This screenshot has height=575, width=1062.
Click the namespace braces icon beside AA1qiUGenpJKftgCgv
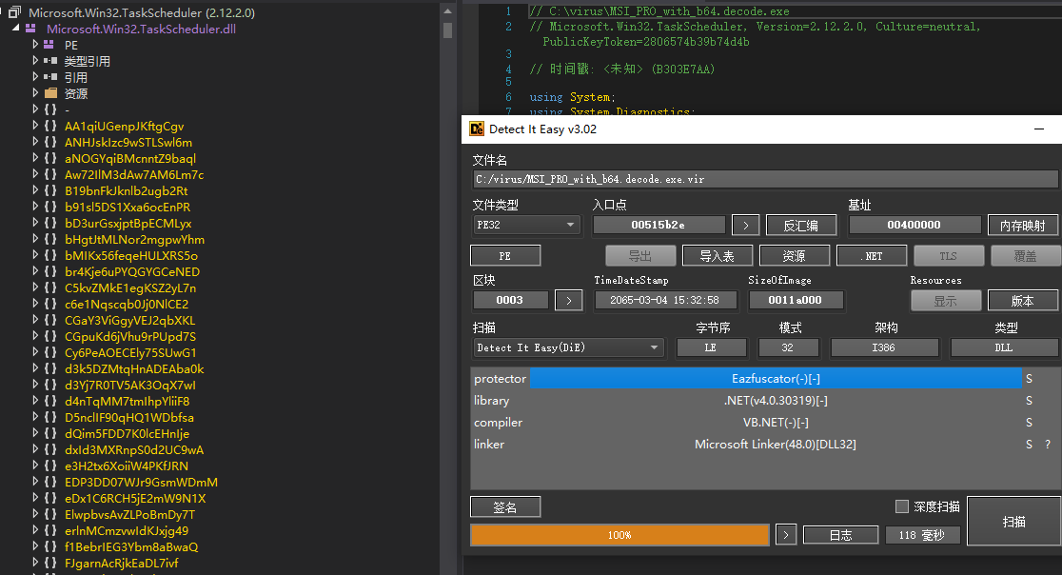coord(49,126)
